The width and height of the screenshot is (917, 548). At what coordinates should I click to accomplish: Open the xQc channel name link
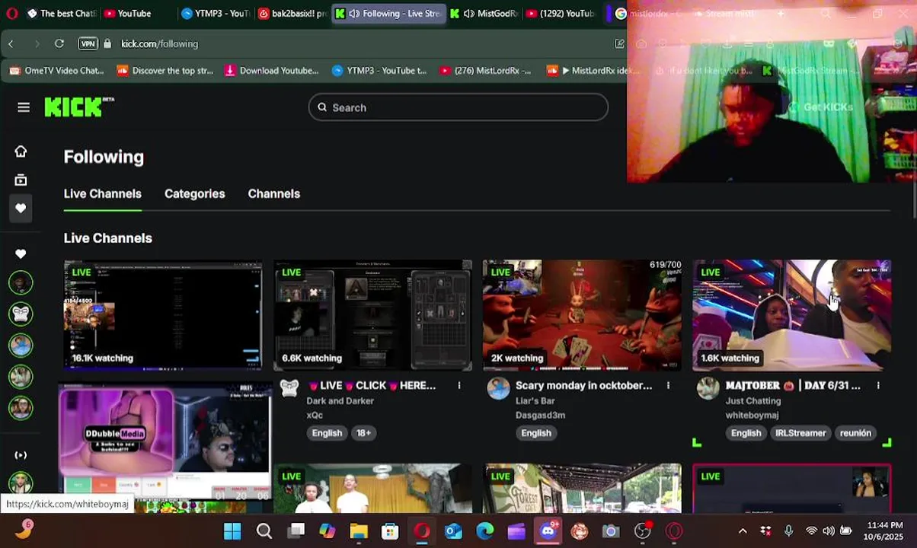click(x=315, y=416)
